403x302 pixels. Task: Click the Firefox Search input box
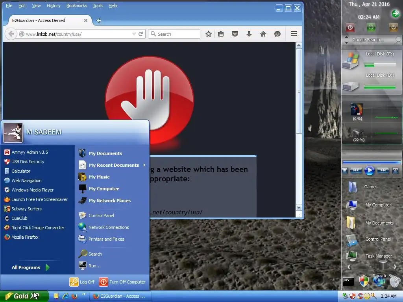[174, 34]
